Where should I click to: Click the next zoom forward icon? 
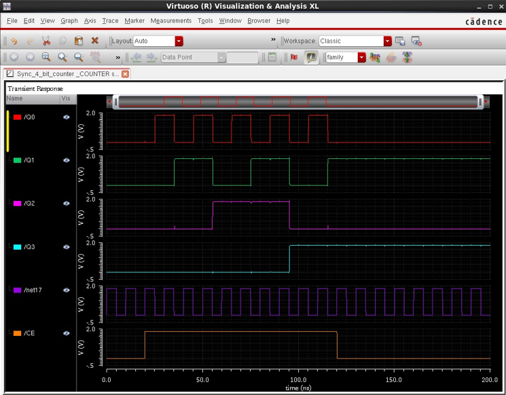pos(30,57)
